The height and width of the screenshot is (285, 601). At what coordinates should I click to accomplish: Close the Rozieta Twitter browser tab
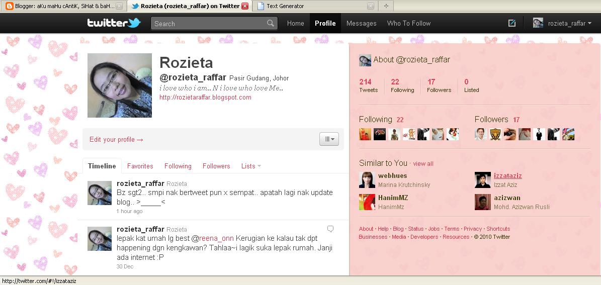(245, 6)
